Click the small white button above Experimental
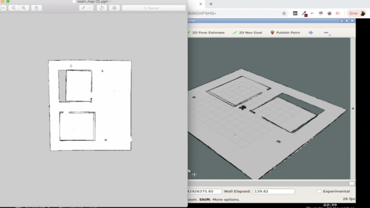Viewport: 370px width, 208px height. pyautogui.click(x=352, y=183)
